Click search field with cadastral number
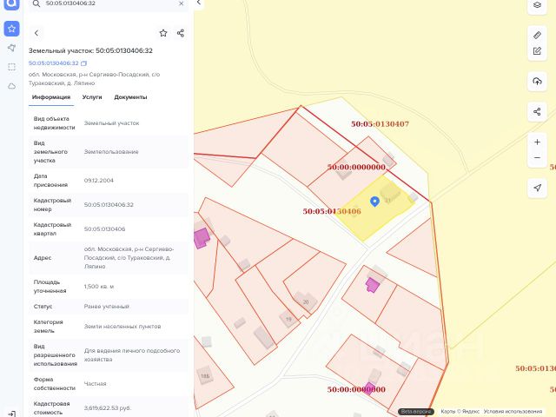This screenshot has height=417, width=556. pos(108,3)
